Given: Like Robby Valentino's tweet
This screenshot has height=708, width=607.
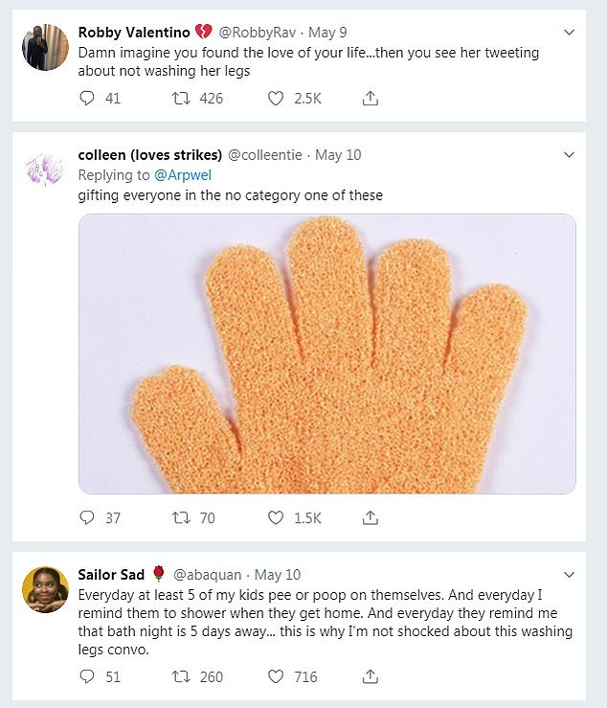Looking at the screenshot, I should [277, 97].
